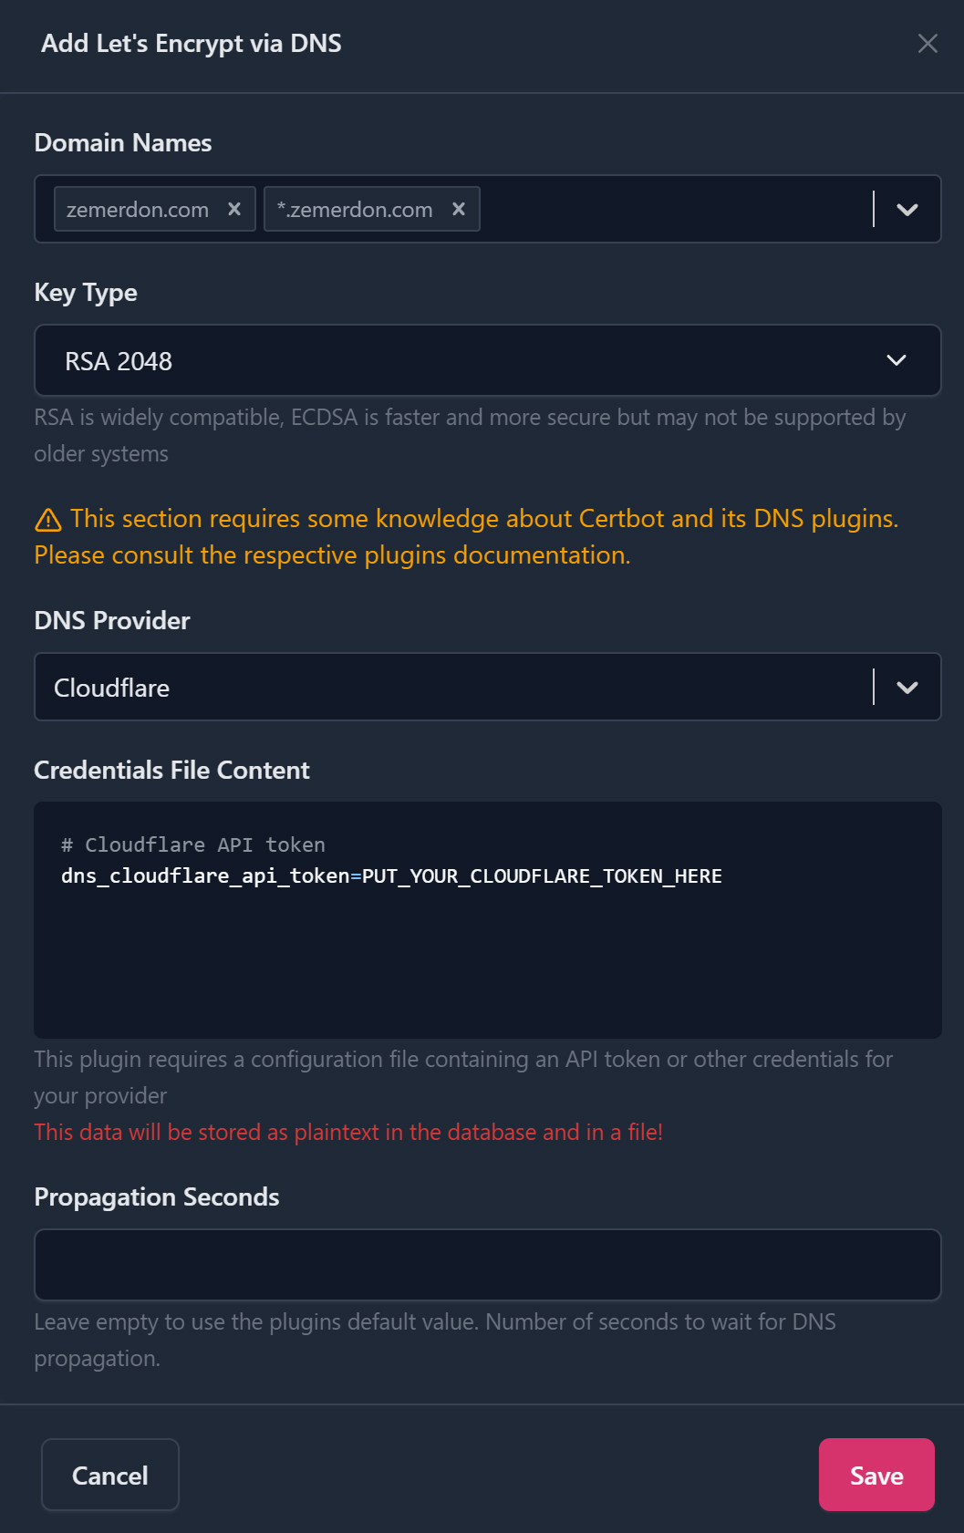This screenshot has height=1533, width=964.
Task: Save the Let's Encrypt certificate settings
Action: [x=876, y=1475]
